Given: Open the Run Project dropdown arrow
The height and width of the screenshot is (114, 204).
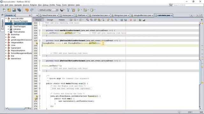Looking at the screenshot, I should tap(82, 10).
